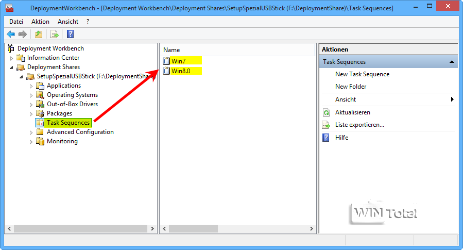Screen dimensions: 463x250
Task: Click the Forward arrow toolbar icon
Action: pos(23,35)
